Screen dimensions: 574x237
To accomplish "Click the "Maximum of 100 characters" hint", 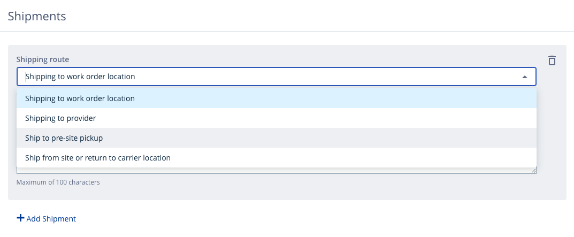I will [58, 182].
